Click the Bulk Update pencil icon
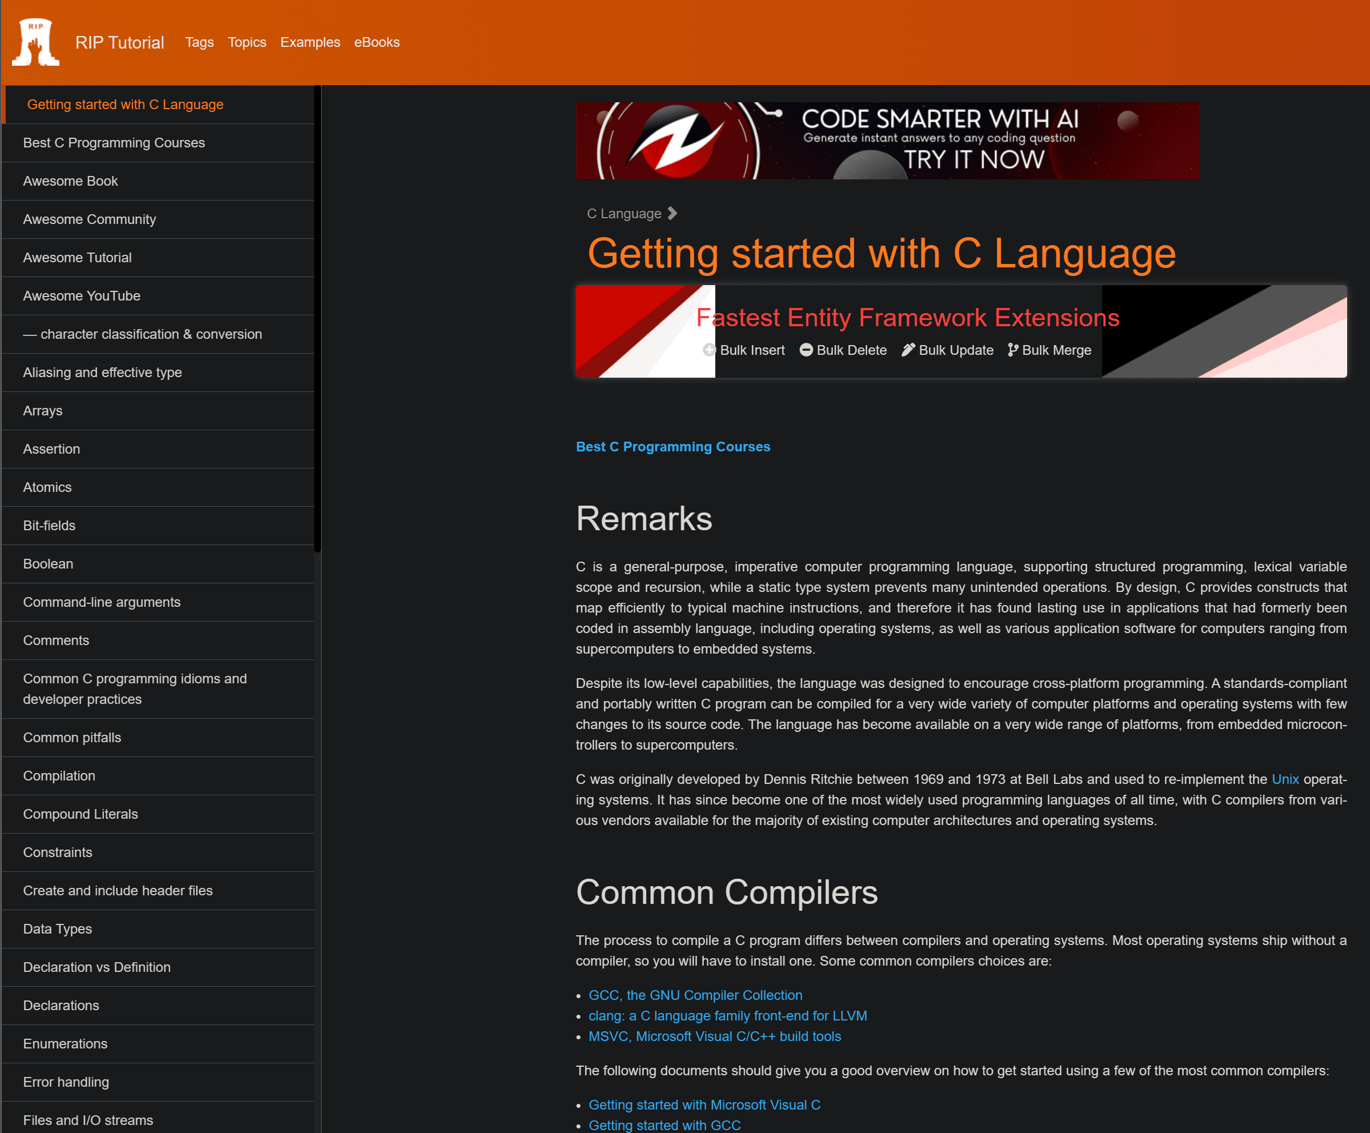 point(908,350)
